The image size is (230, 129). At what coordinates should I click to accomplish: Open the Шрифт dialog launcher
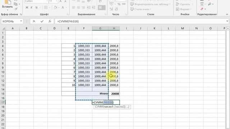68,14
